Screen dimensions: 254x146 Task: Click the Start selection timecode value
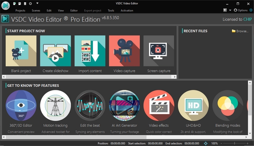155,143
